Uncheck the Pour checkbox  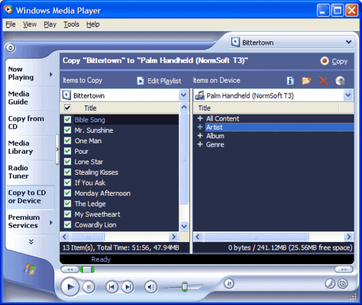tap(67, 151)
